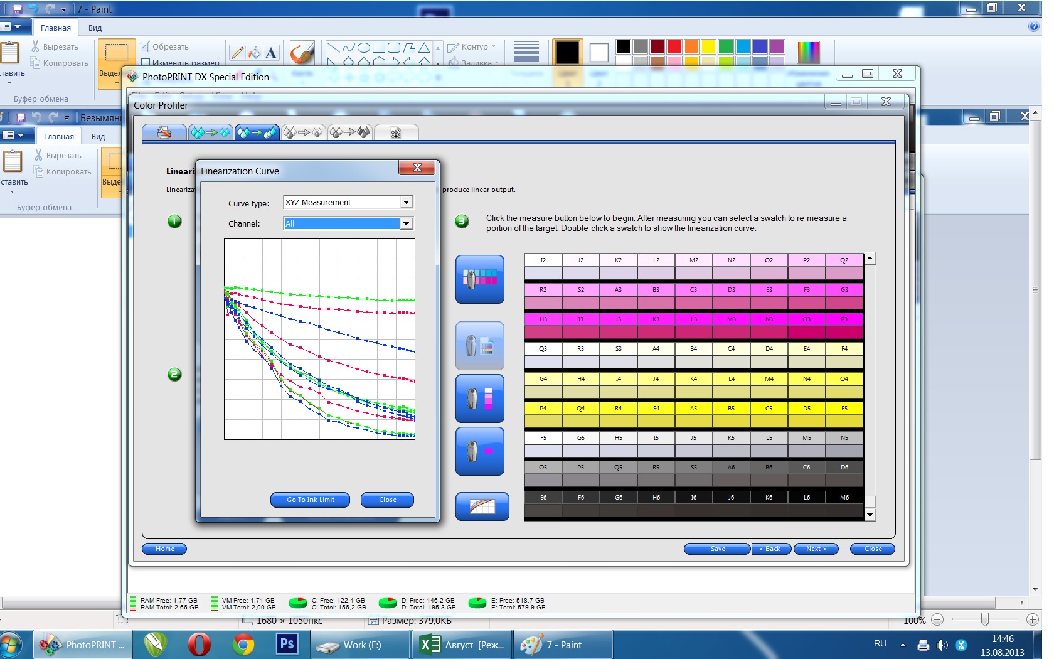Open the line thickness selector in Paint
This screenshot has width=1054, height=659.
pyautogui.click(x=526, y=52)
